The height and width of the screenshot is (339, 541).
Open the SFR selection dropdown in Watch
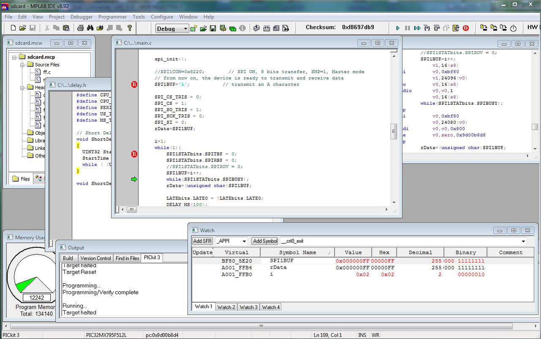[x=244, y=241]
